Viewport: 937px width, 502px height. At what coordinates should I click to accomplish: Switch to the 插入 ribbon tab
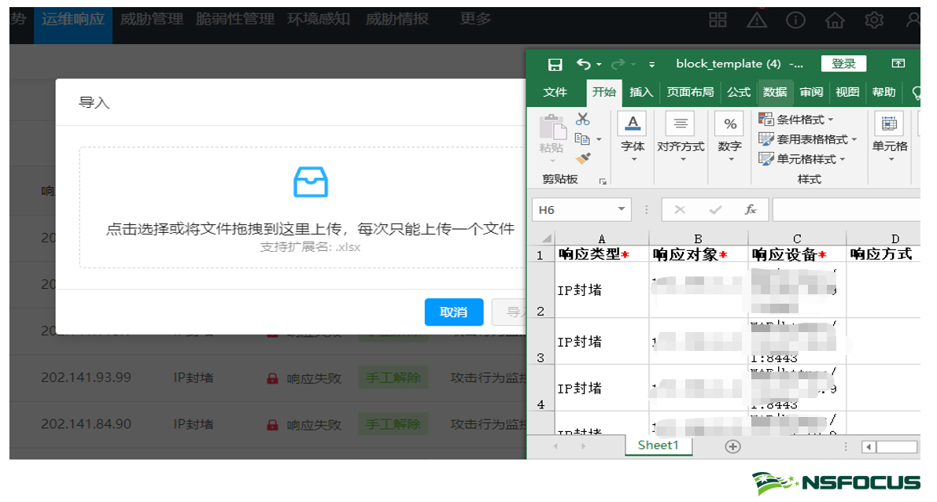pyautogui.click(x=641, y=92)
